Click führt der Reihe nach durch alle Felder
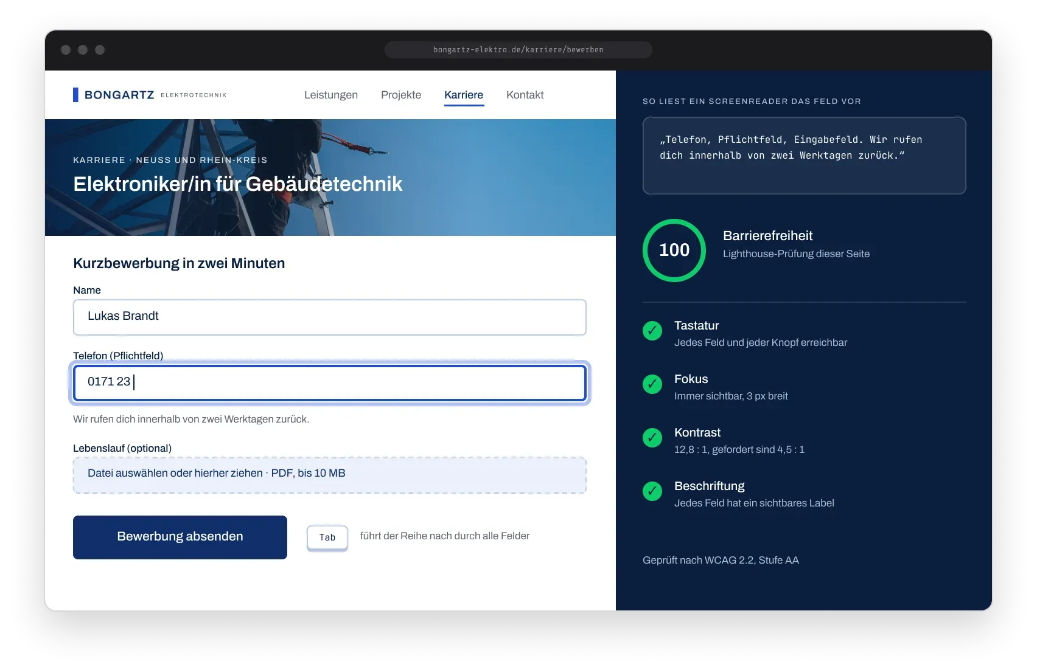Screen dimensions: 1037x670 [445, 536]
